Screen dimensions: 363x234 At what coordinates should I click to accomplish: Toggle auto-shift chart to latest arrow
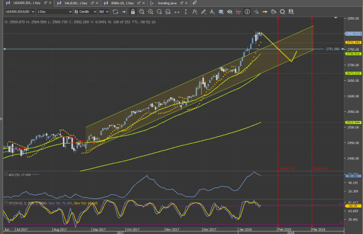coord(124,11)
